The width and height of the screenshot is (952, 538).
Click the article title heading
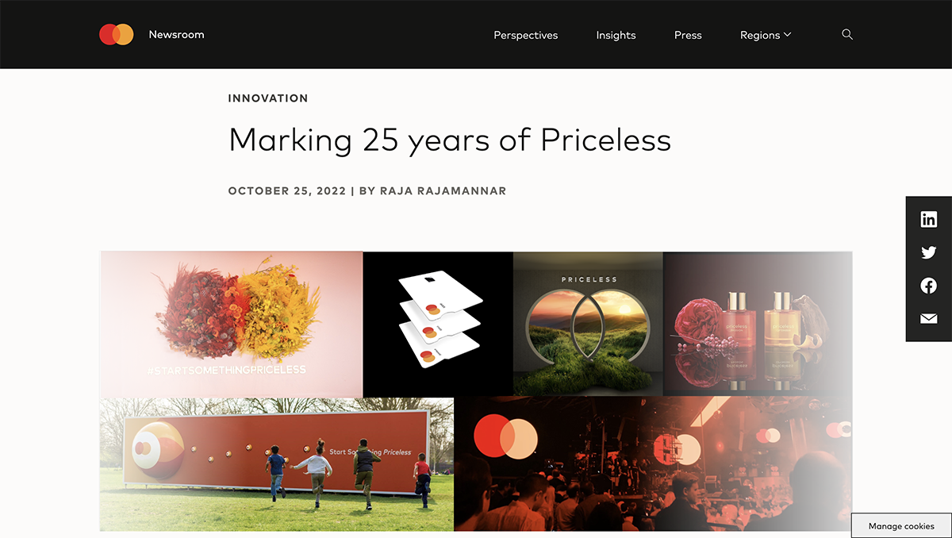pos(449,140)
